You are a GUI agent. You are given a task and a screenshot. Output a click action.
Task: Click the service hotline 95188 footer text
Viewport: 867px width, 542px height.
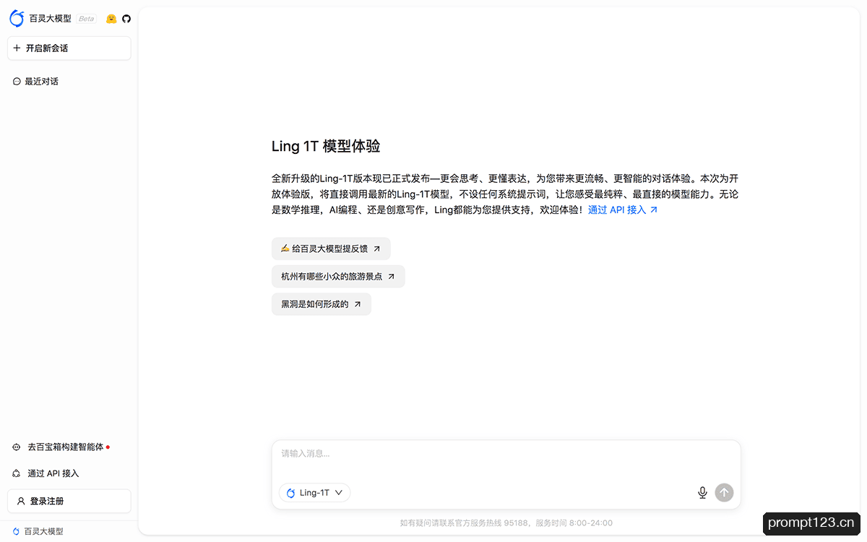click(x=506, y=523)
